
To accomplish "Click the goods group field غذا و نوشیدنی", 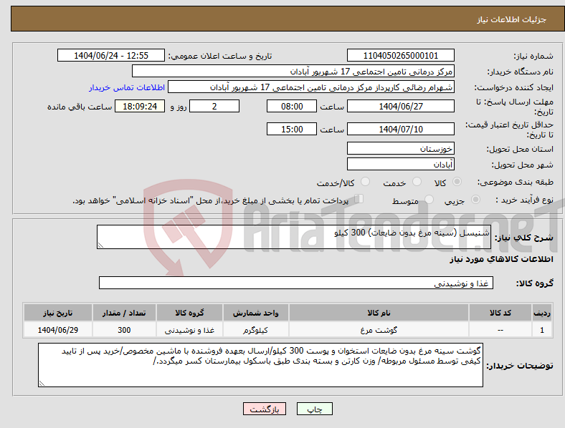I will (x=296, y=283).
